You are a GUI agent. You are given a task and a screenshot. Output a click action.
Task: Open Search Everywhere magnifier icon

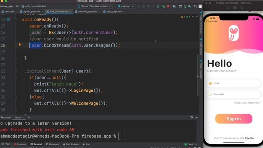click(x=196, y=7)
